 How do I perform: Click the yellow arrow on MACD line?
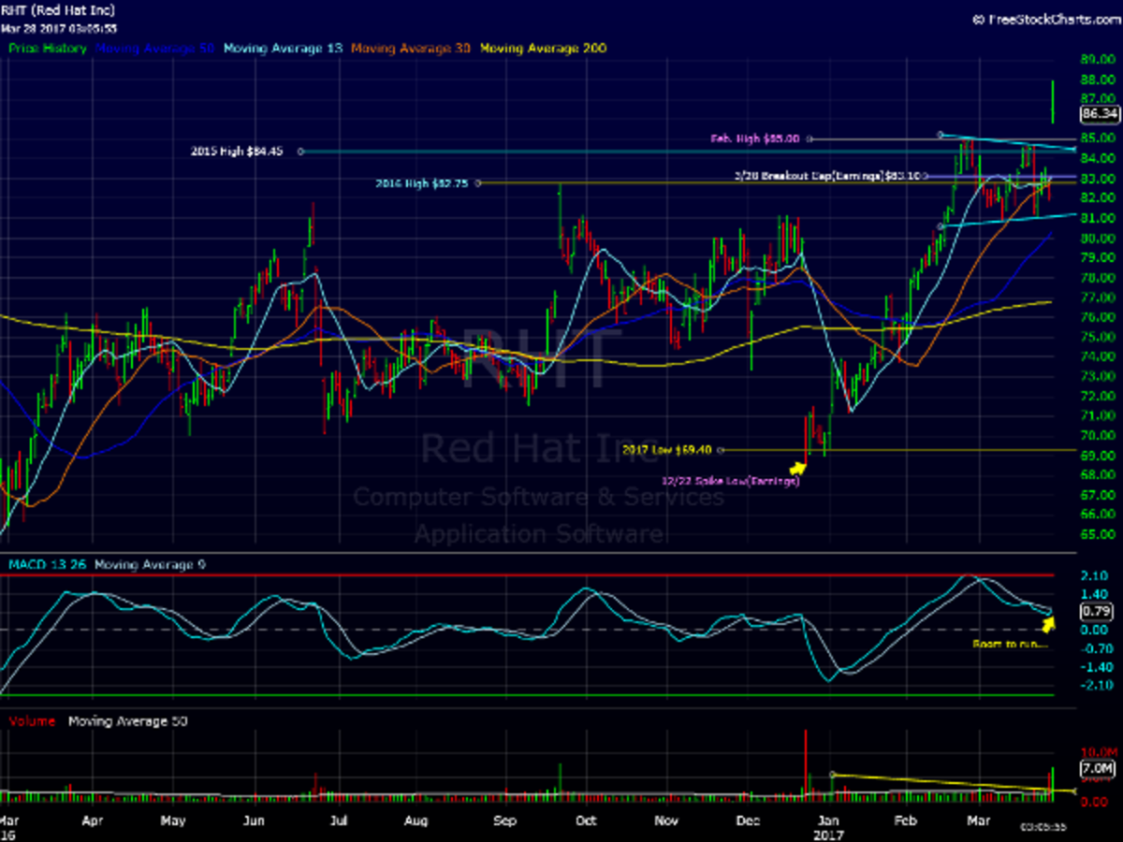1050,621
